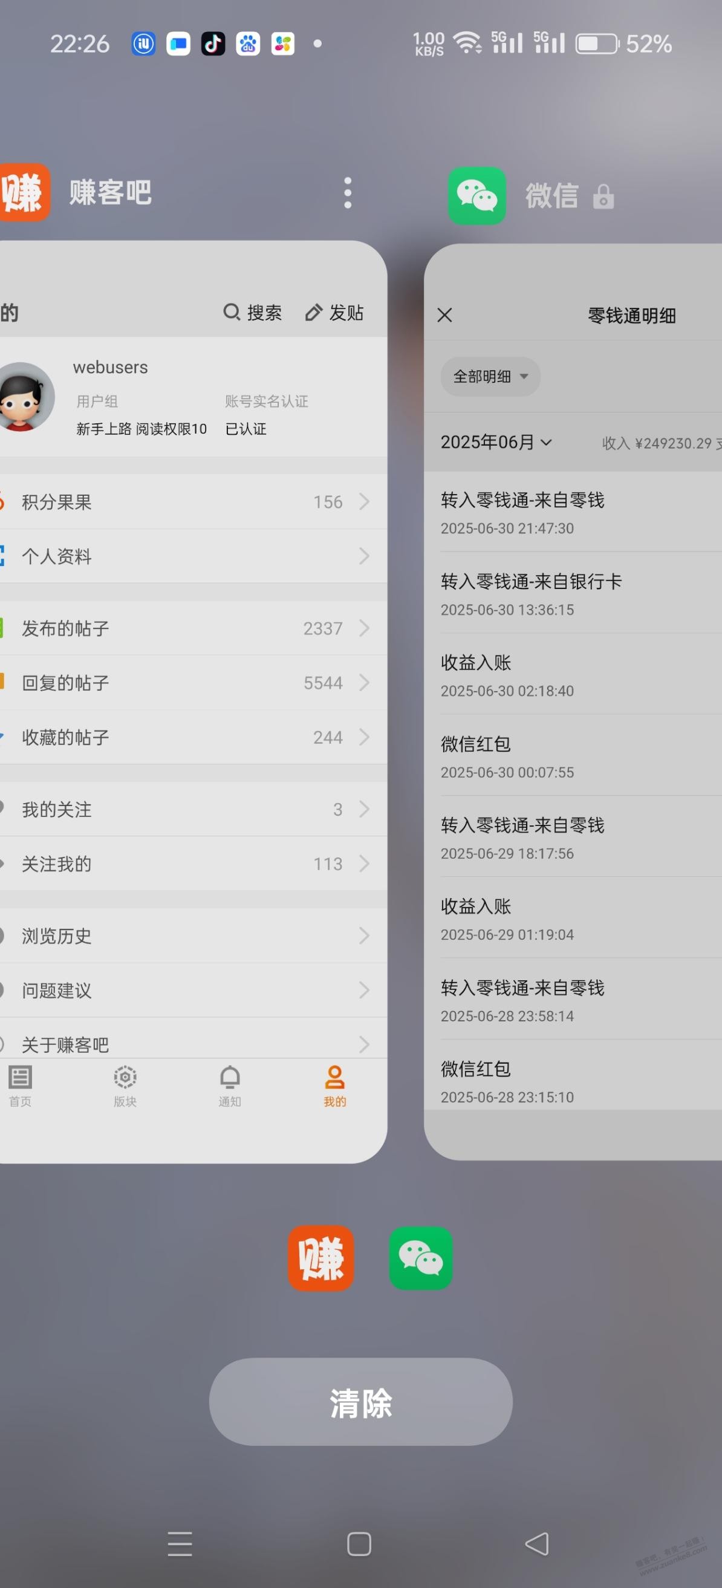
Task: Expand the 2025年06月 month selector
Action: 496,442
